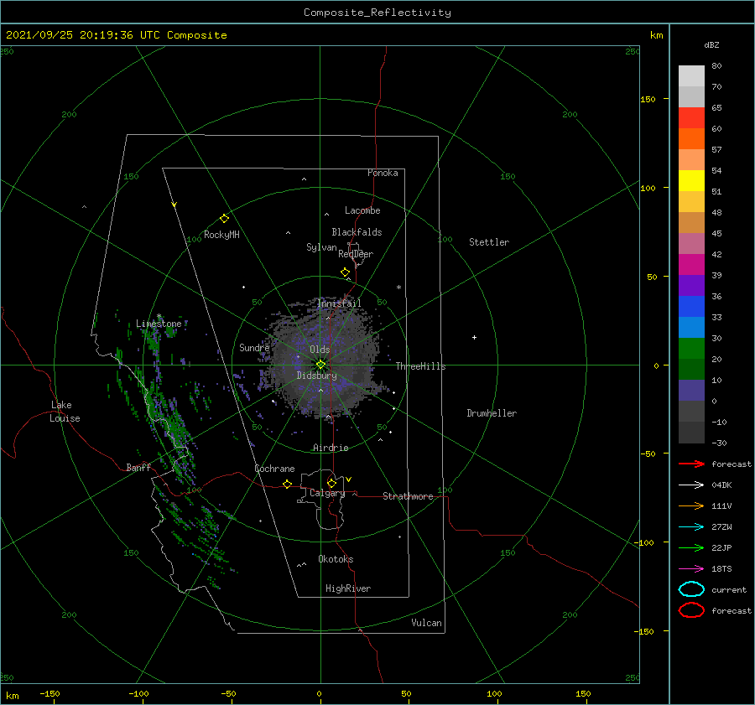Click the cyan current ellipse icon
The width and height of the screenshot is (755, 705).
(691, 589)
